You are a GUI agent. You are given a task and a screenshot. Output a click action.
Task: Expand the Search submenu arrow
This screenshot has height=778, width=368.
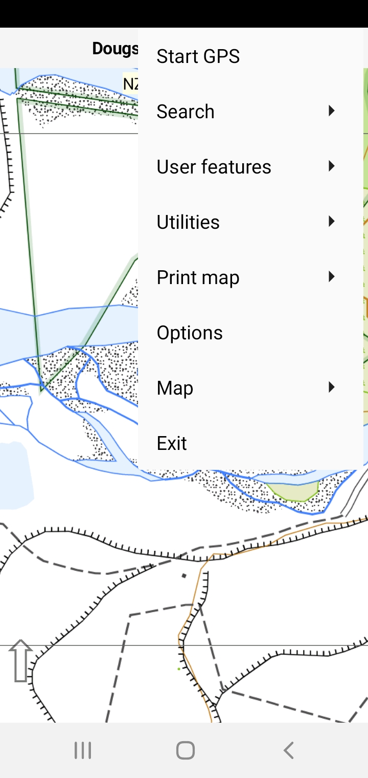(x=332, y=111)
